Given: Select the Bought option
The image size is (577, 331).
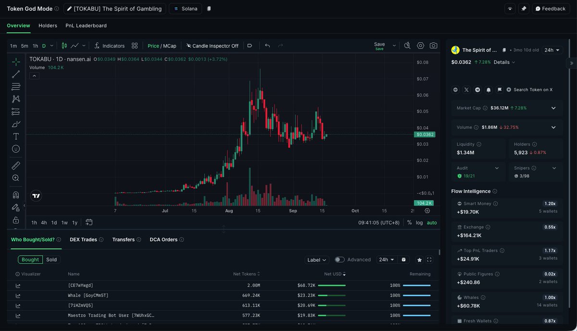Looking at the screenshot, I should tap(30, 259).
